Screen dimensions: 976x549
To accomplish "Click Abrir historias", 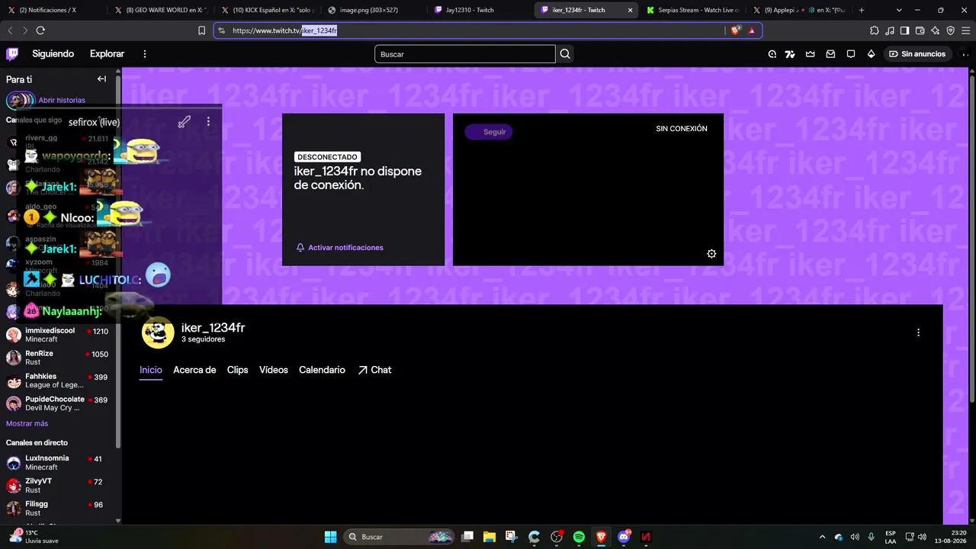I will tap(62, 100).
